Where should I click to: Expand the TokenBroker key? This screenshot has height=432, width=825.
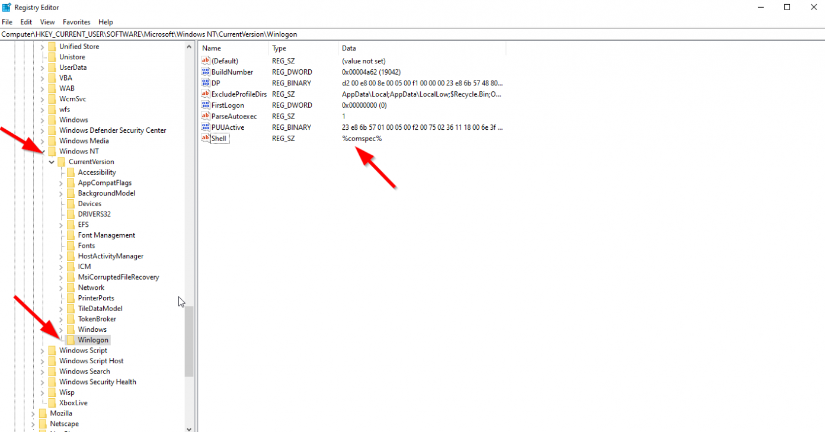61,319
